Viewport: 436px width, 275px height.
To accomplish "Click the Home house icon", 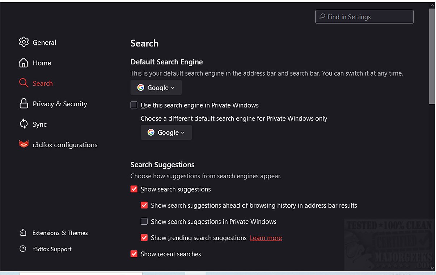I will point(24,63).
